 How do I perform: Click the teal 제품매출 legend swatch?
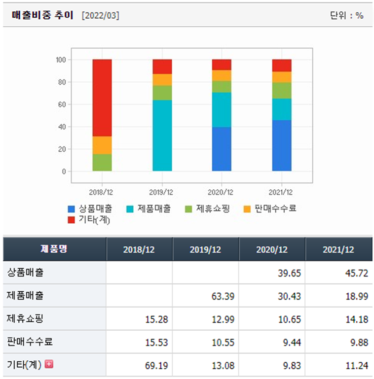130,209
